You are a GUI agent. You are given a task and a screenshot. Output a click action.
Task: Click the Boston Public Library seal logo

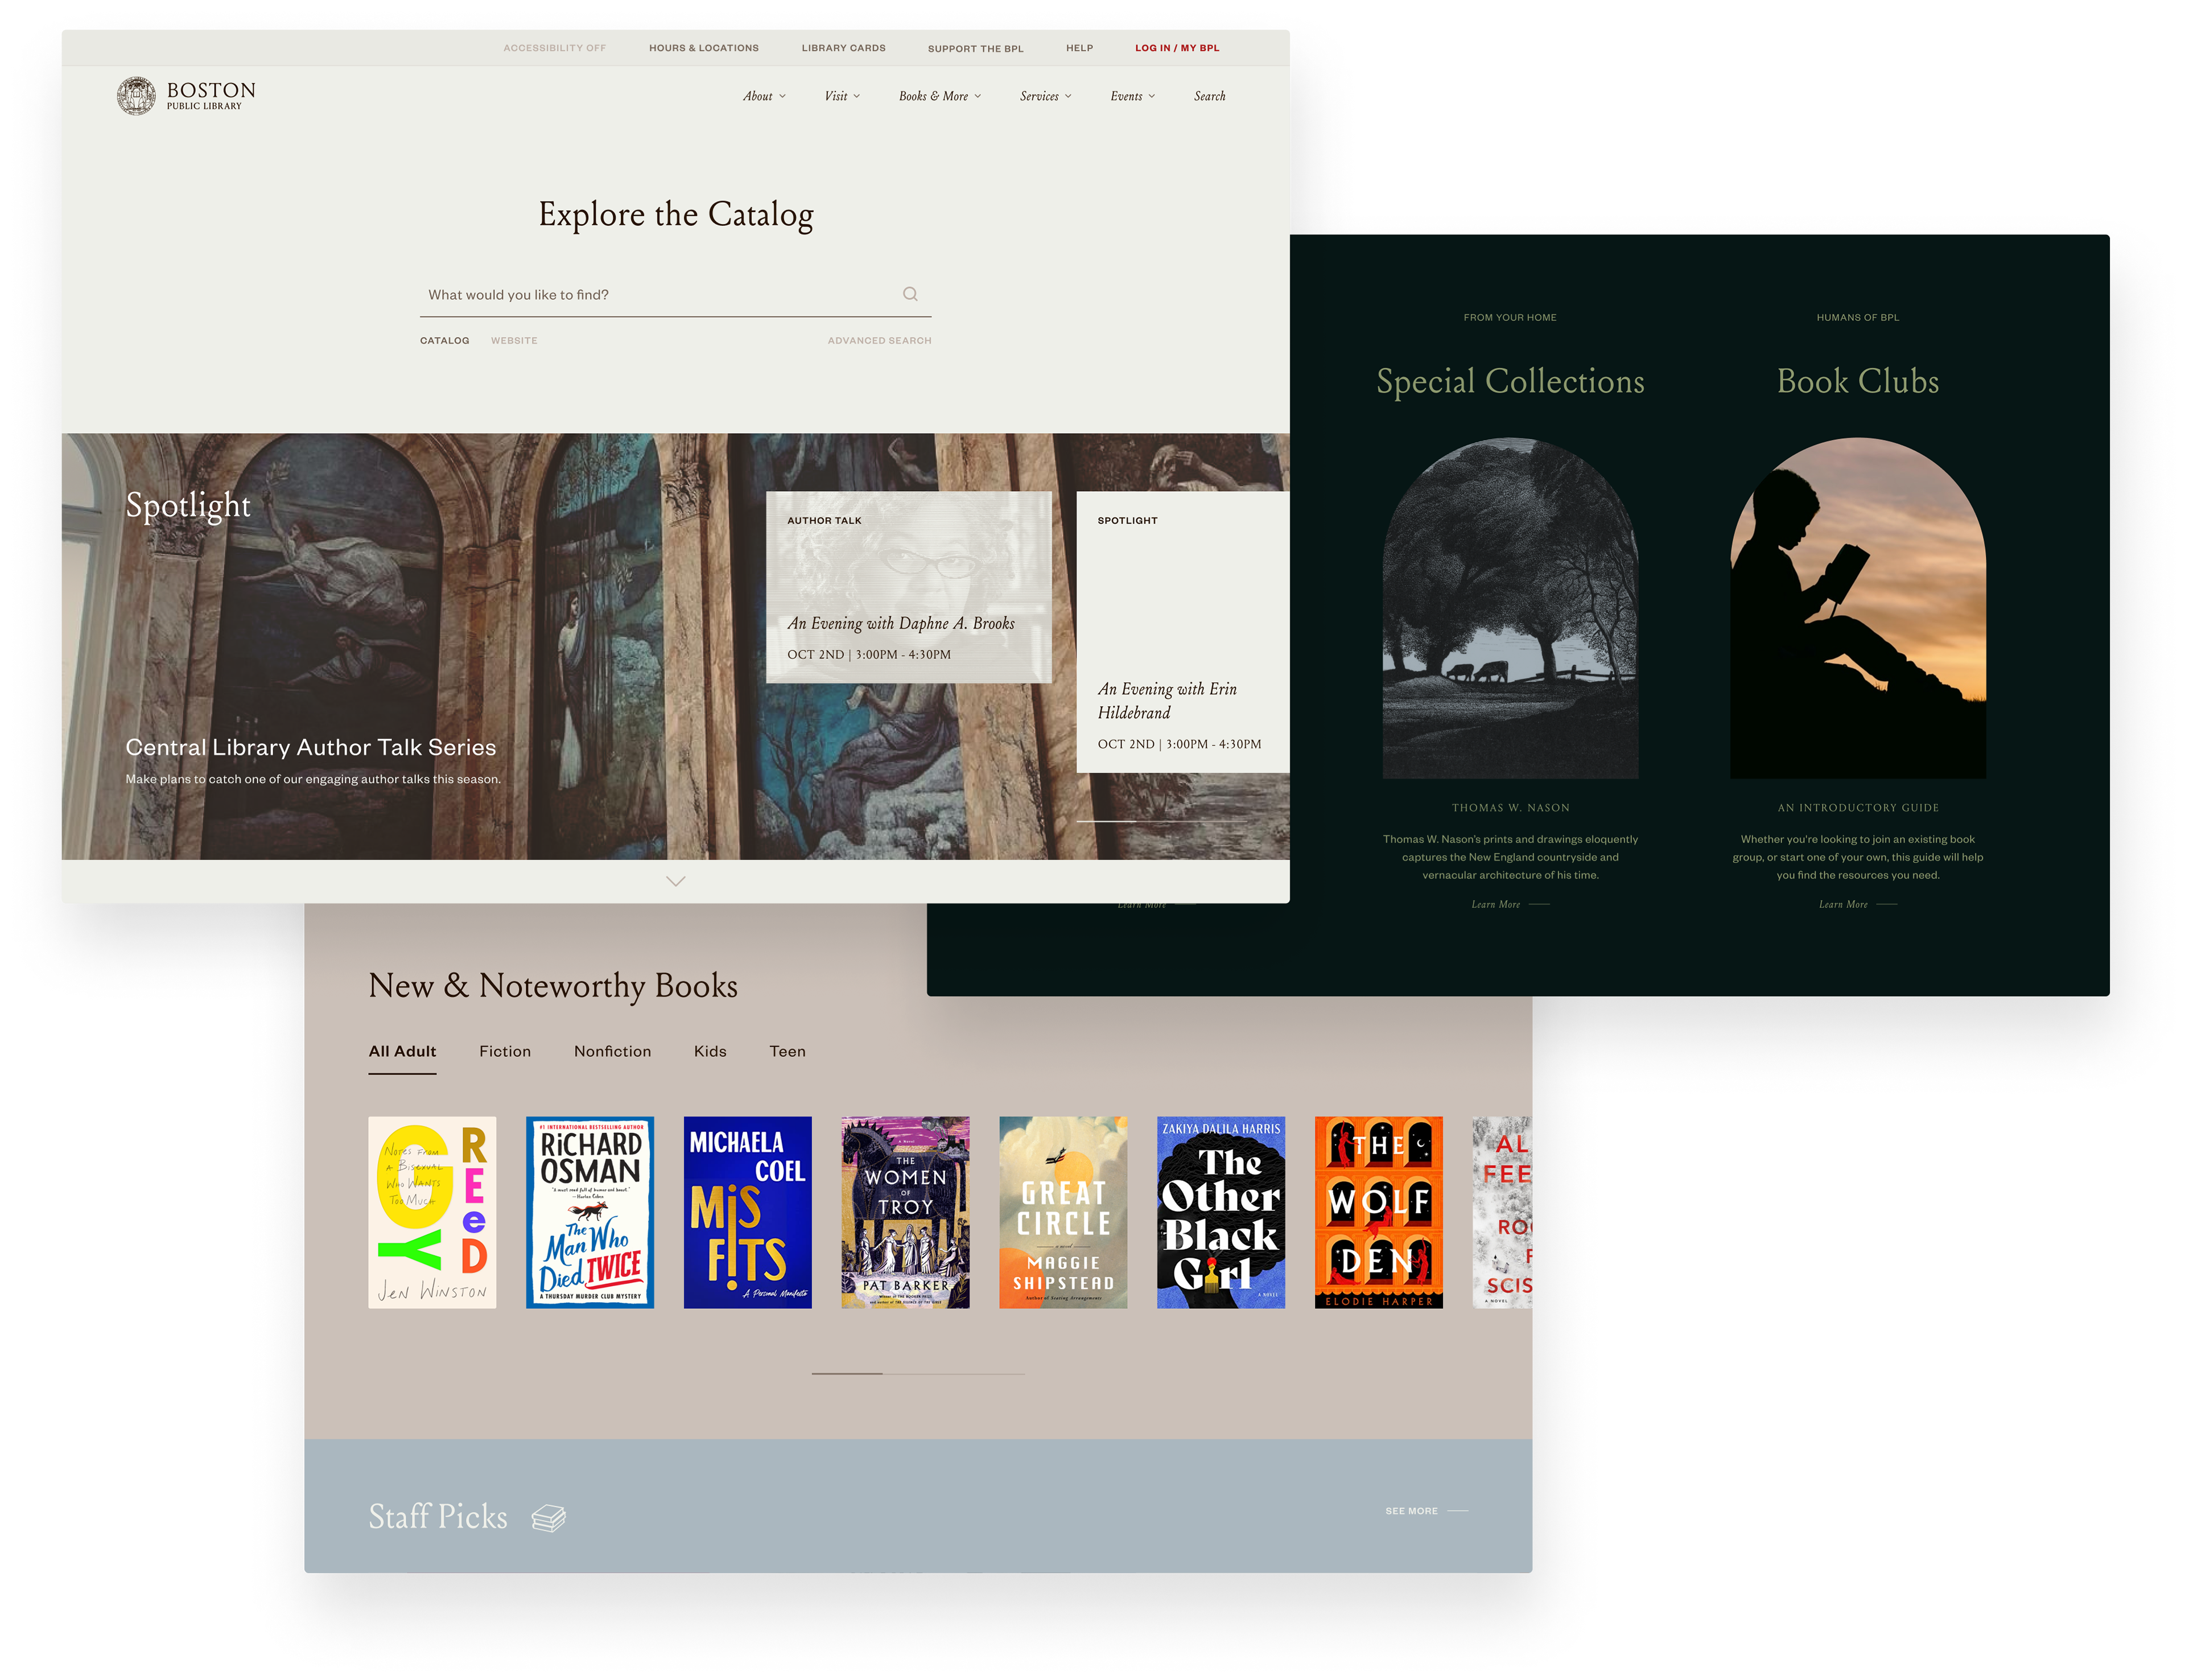pyautogui.click(x=136, y=96)
